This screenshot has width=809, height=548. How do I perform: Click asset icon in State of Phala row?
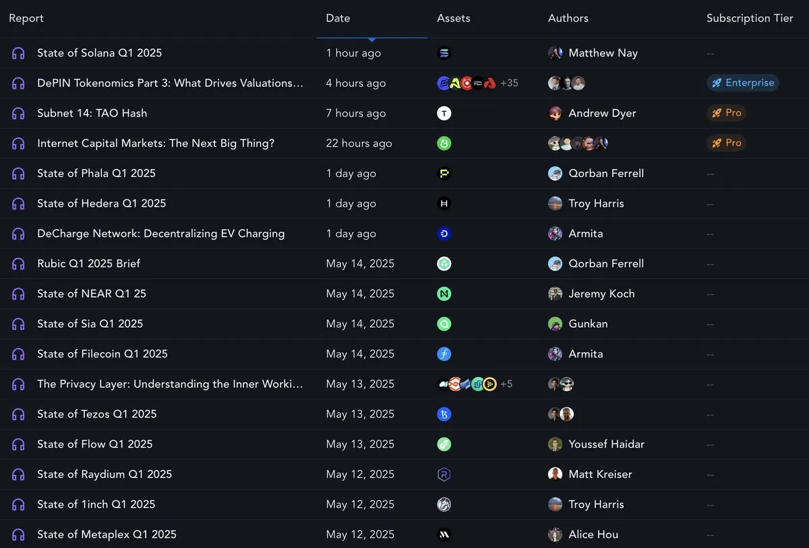[x=444, y=174]
